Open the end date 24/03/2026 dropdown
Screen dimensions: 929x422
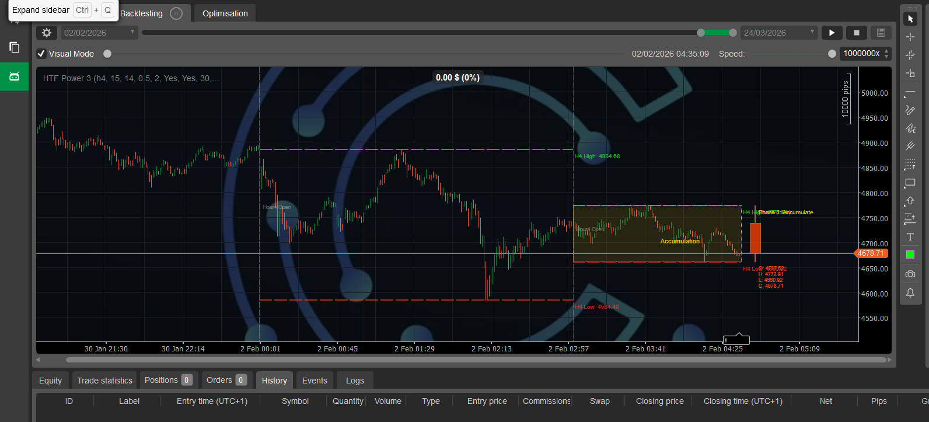pyautogui.click(x=778, y=33)
